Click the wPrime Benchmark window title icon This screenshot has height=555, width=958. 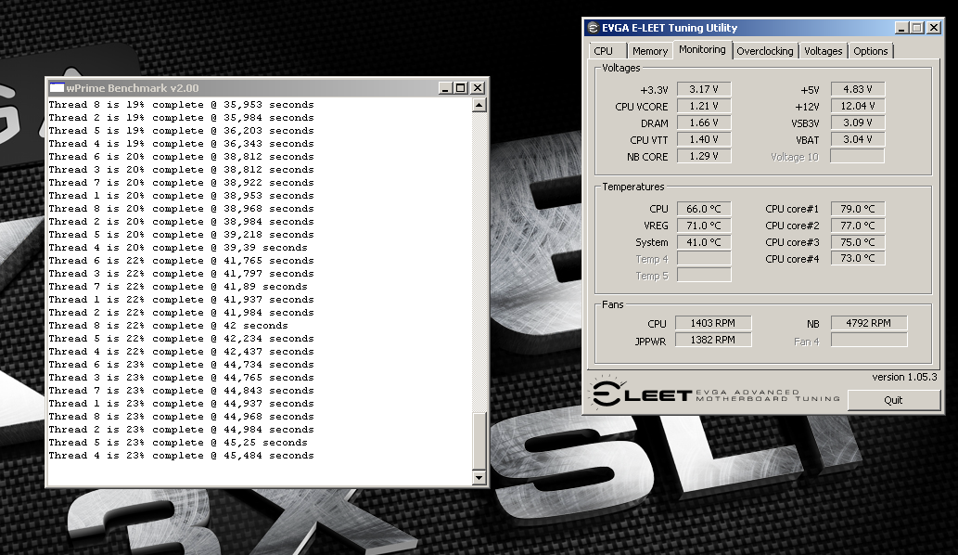(57, 88)
